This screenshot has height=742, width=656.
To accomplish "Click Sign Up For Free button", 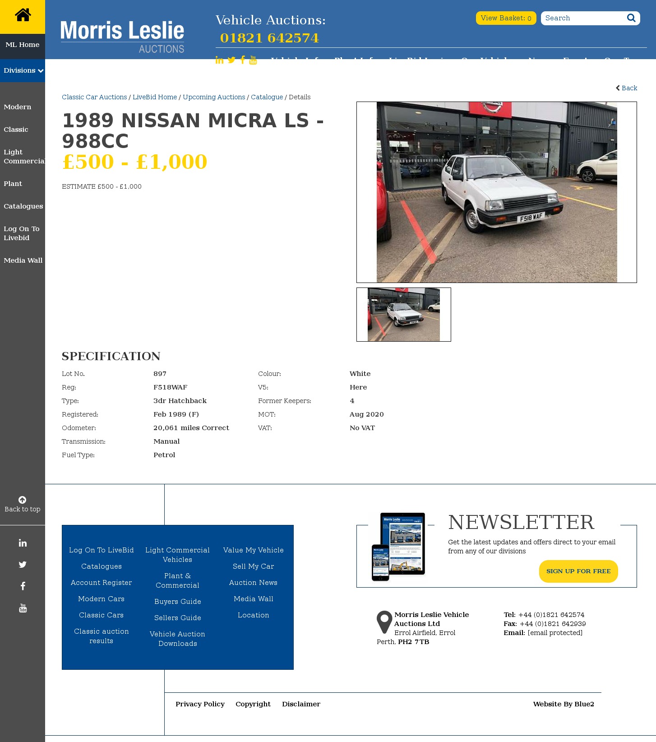I will tap(578, 571).
